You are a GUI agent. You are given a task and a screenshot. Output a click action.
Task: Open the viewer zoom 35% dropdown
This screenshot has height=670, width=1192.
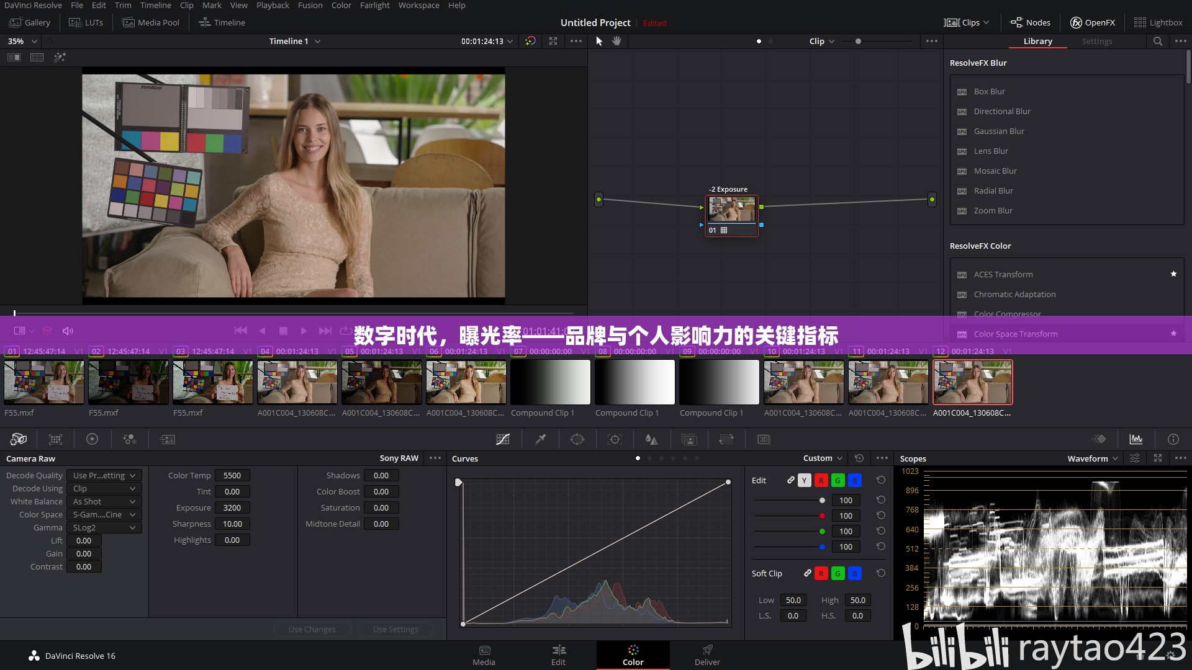pyautogui.click(x=22, y=41)
